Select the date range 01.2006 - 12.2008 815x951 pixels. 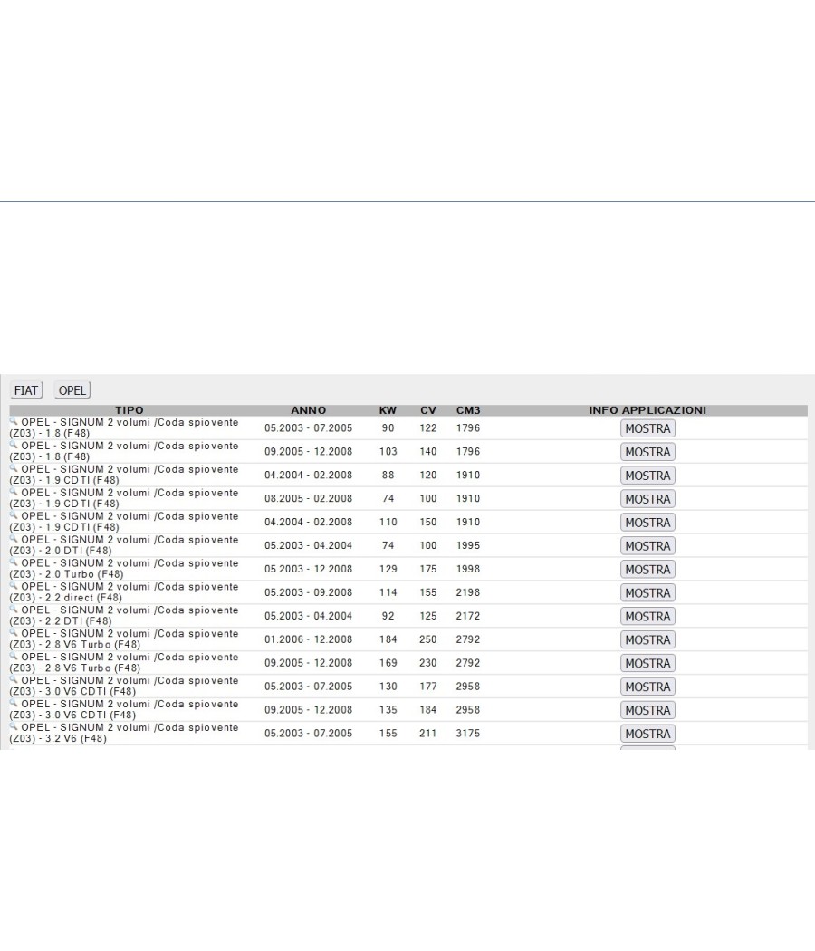[308, 639]
